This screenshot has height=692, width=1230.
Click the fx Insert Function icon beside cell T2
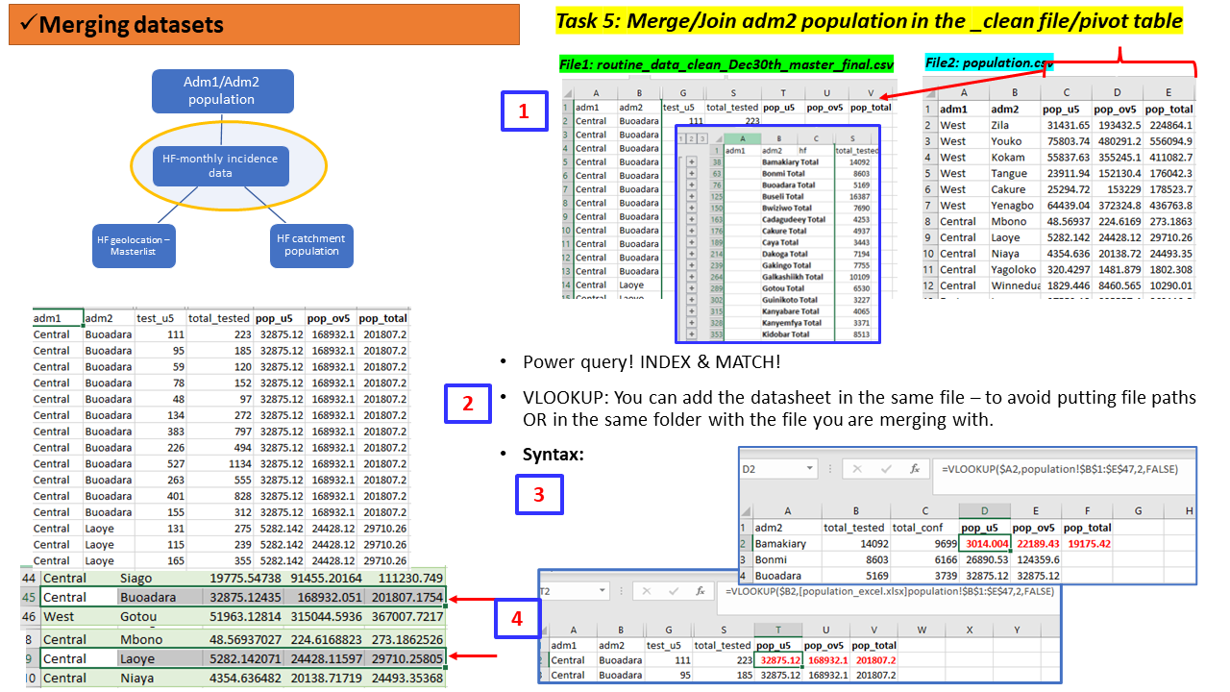[x=701, y=591]
